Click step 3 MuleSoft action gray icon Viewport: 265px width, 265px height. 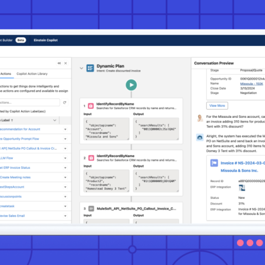pyautogui.click(x=91, y=209)
